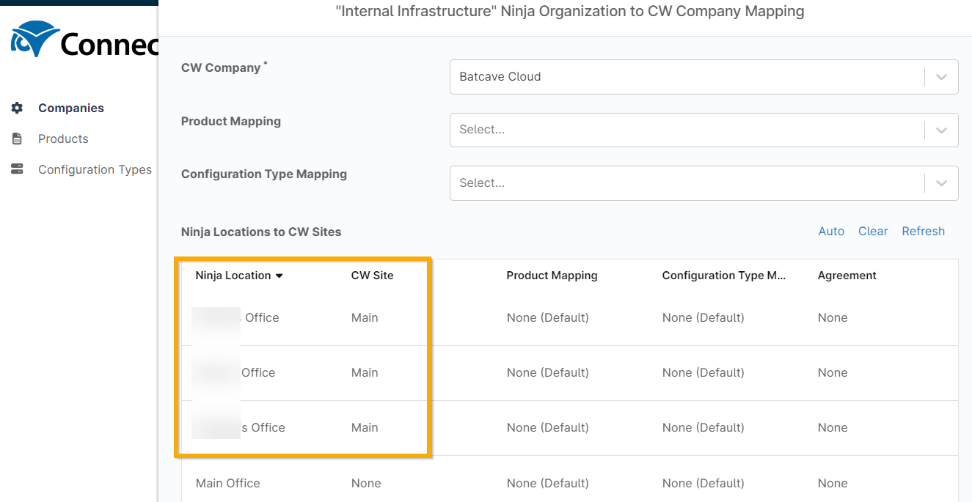Screen dimensions: 972x502
Task: Click the Auto link
Action: click(831, 232)
